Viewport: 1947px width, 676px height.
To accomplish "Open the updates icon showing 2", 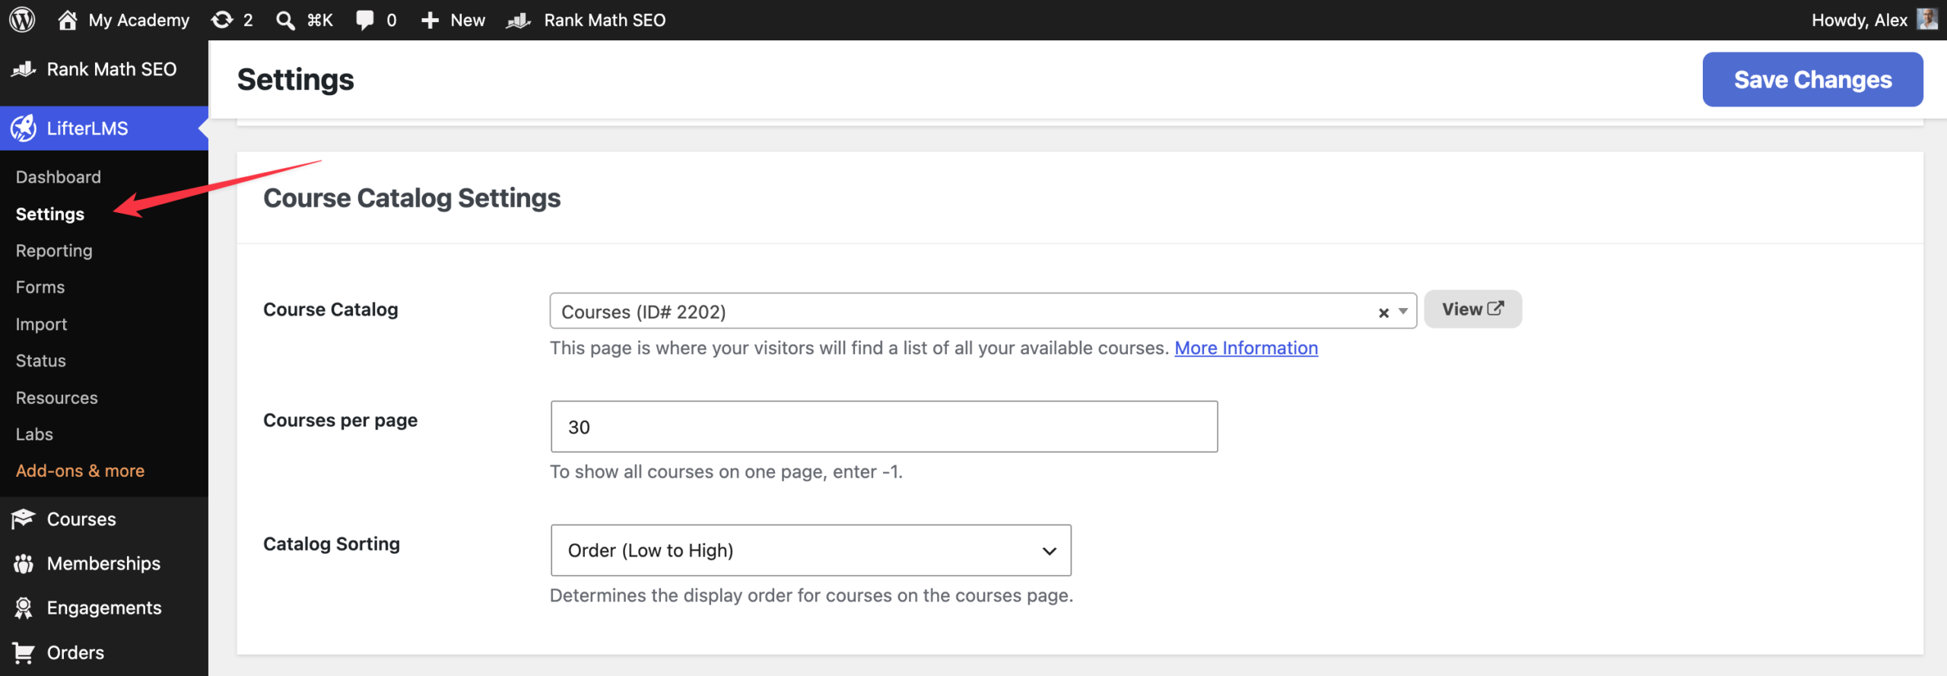I will pyautogui.click(x=222, y=20).
